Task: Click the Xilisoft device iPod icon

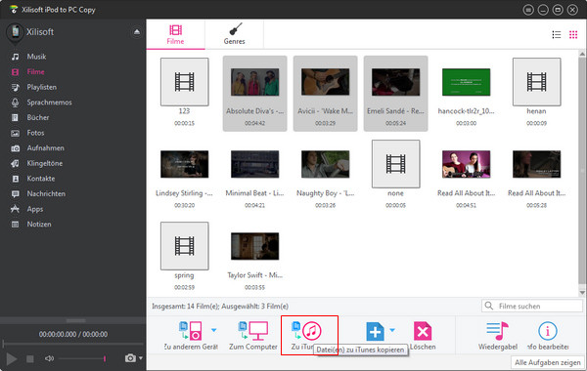Action: pos(15,33)
